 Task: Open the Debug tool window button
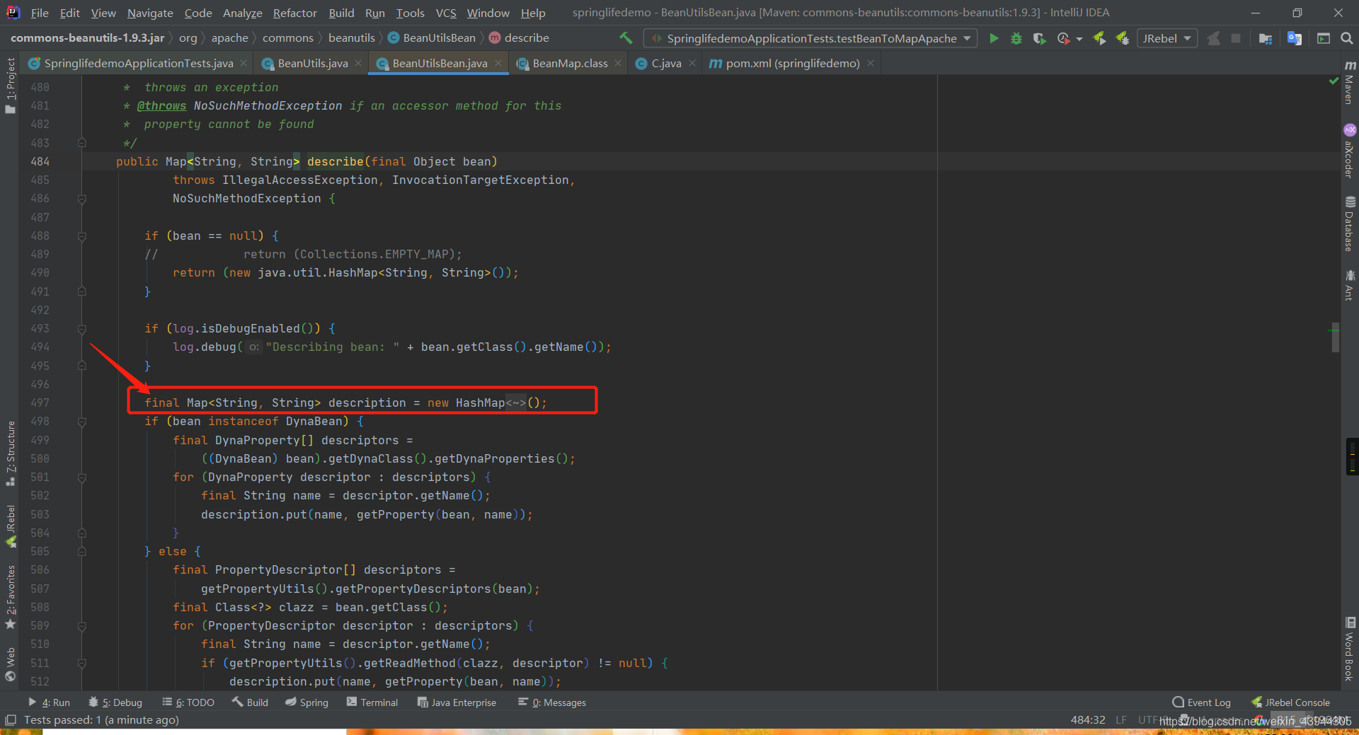tap(115, 702)
